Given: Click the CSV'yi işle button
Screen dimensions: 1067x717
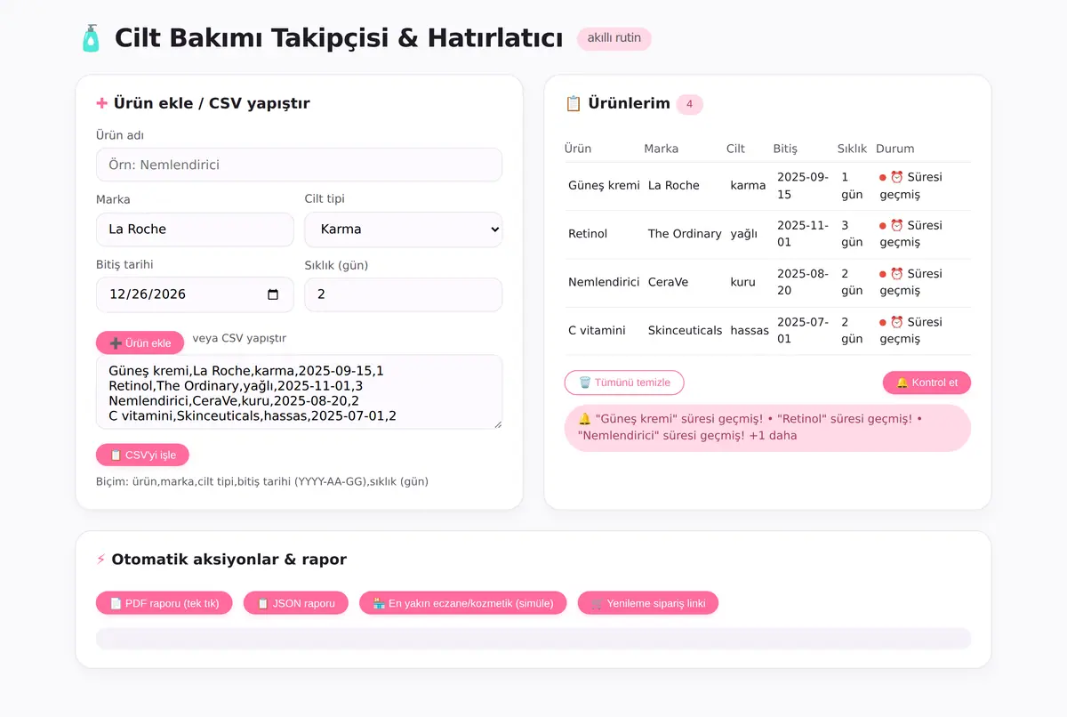Looking at the screenshot, I should (142, 455).
